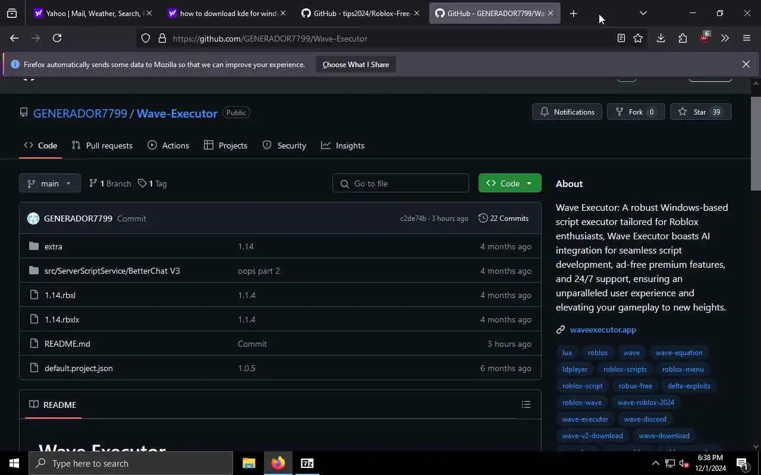The image size is (761, 475).
Task: Open the 1.14.rbxl file
Action: click(60, 295)
